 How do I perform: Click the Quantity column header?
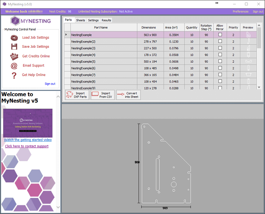192,27
